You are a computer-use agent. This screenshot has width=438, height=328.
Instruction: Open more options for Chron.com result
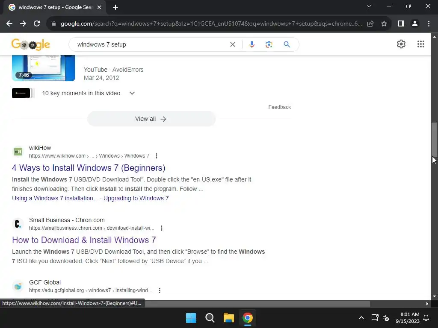pos(161,228)
